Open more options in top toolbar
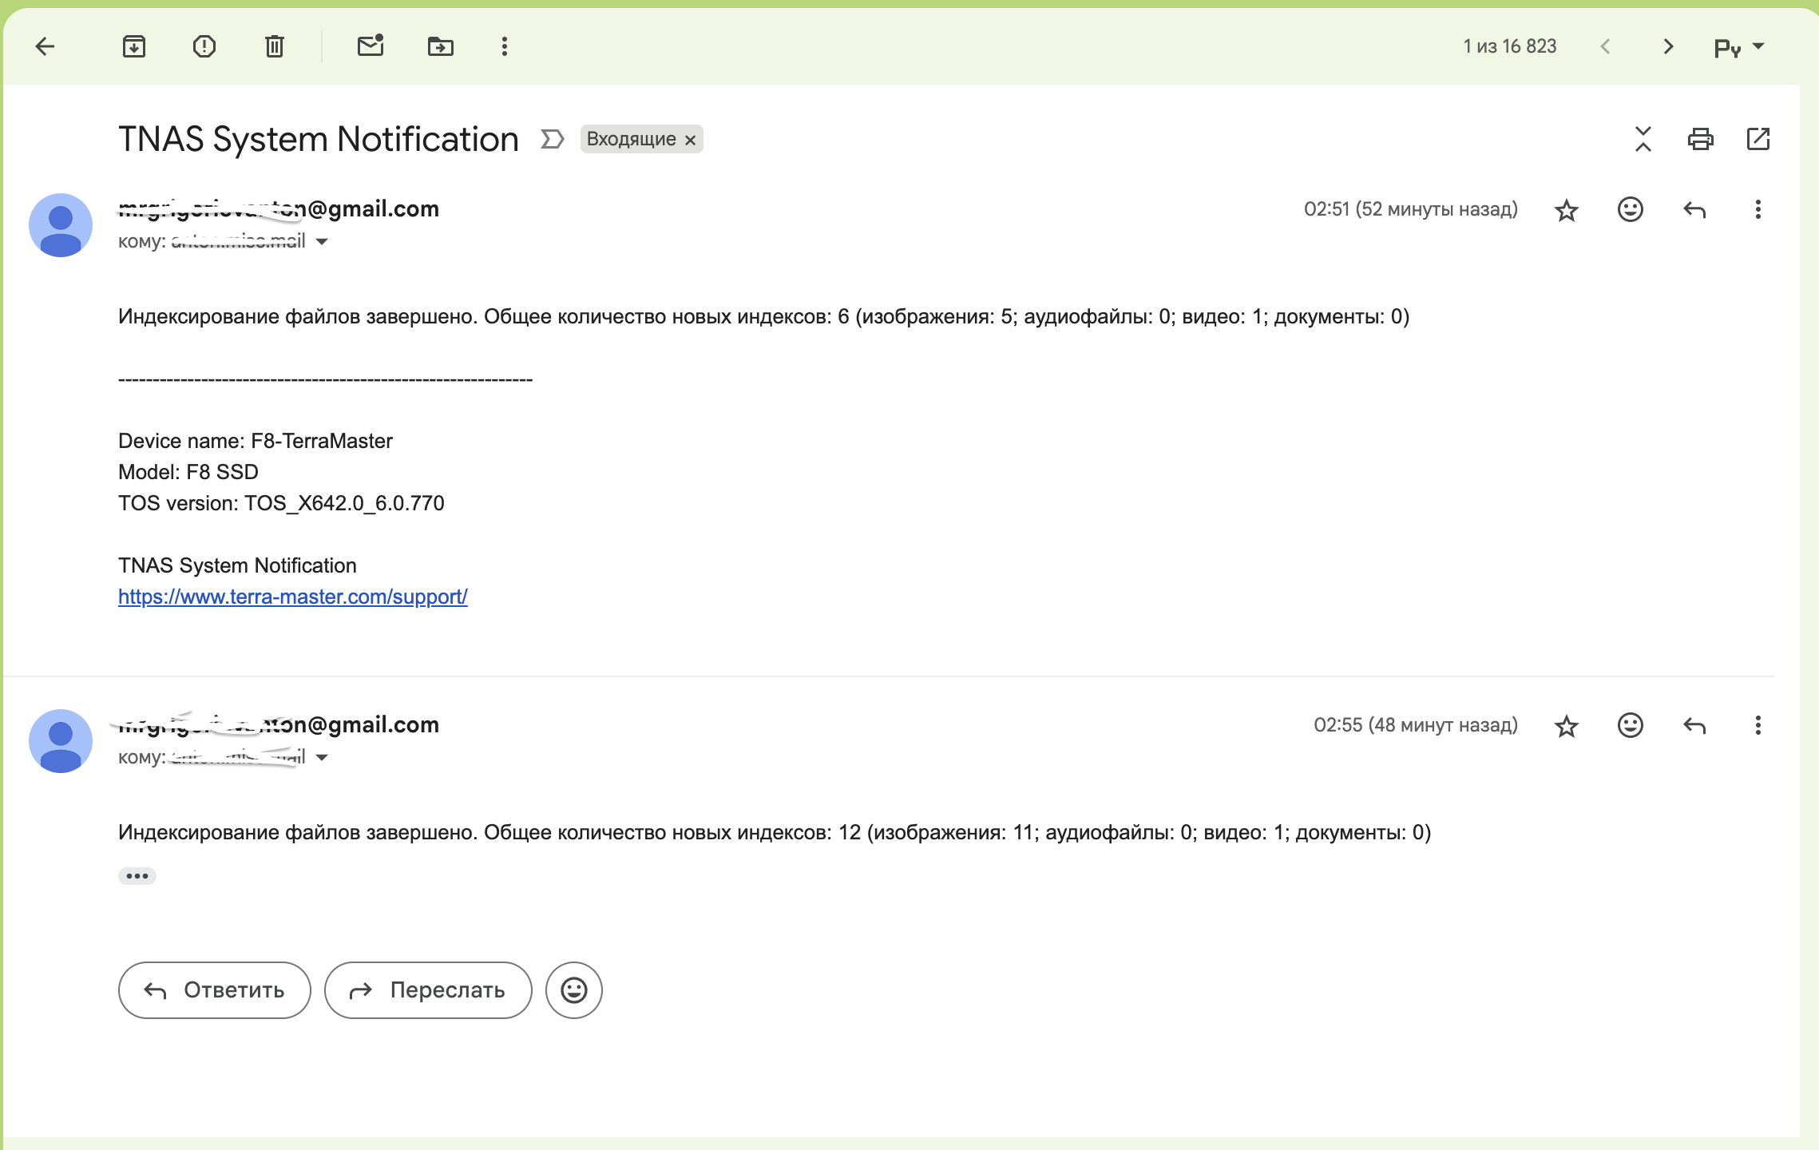 (504, 46)
